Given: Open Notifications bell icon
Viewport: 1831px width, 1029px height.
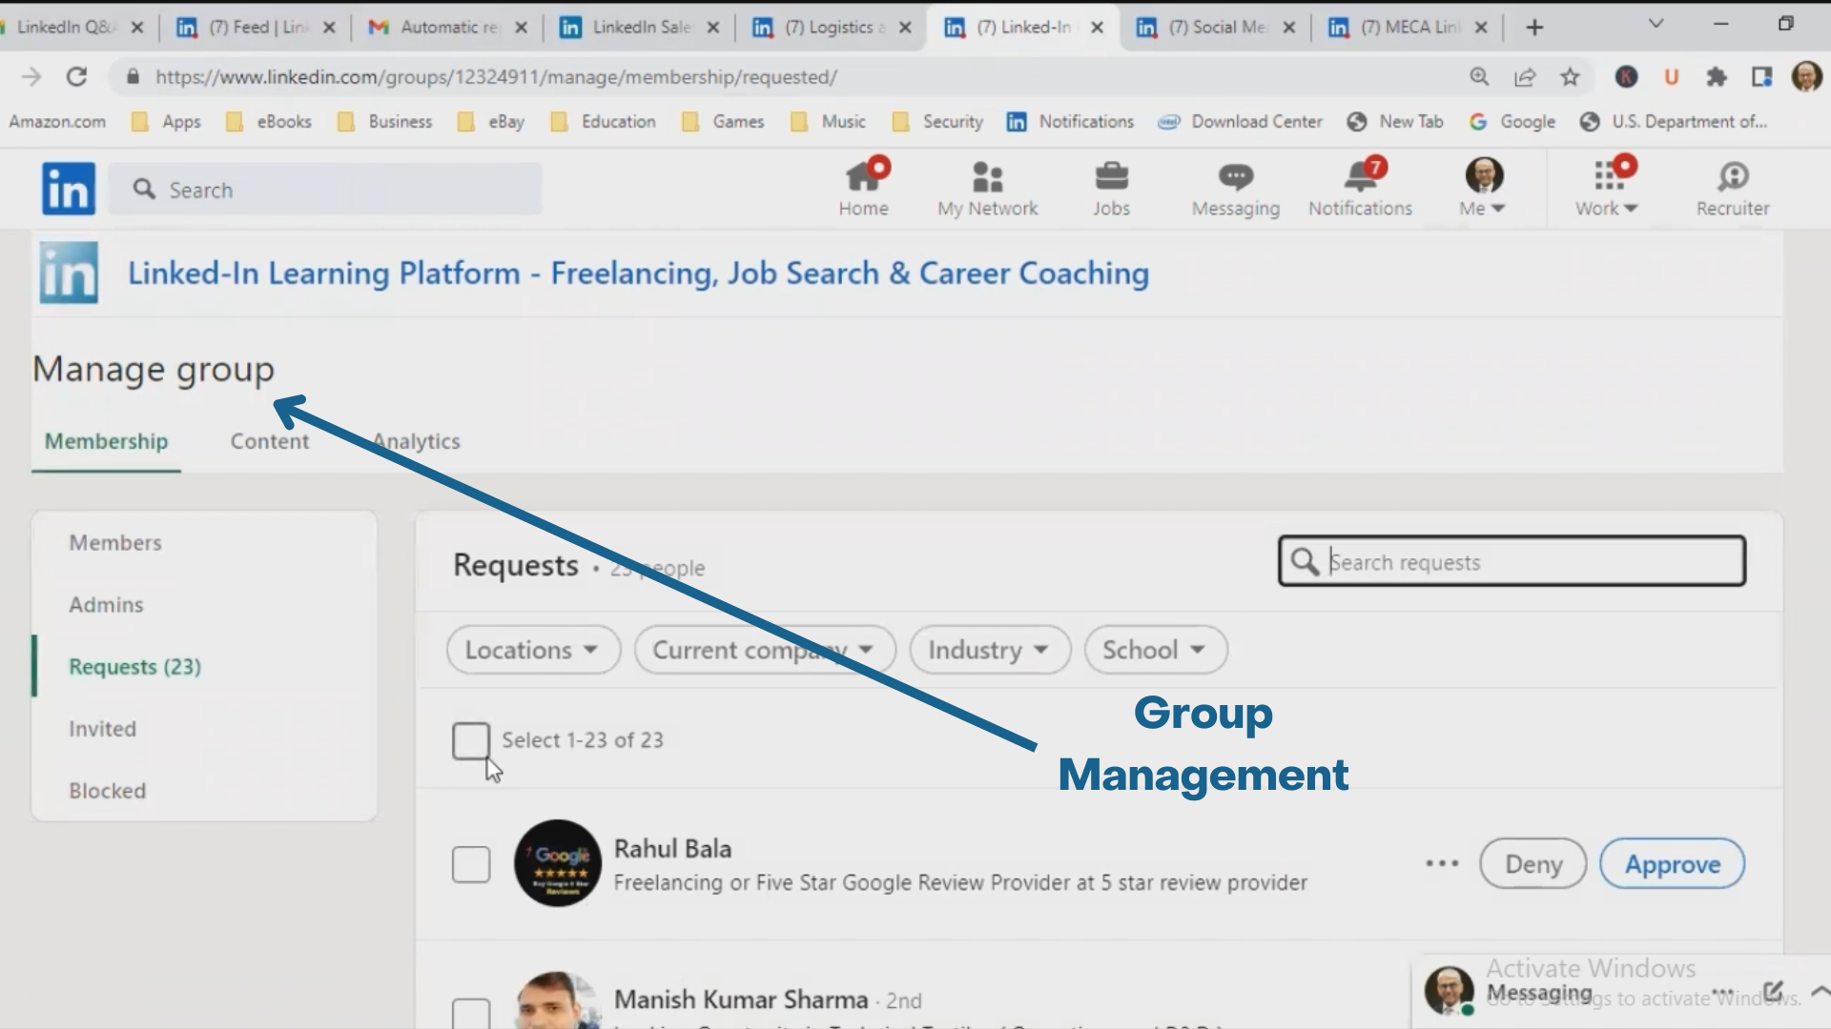Looking at the screenshot, I should (x=1360, y=188).
